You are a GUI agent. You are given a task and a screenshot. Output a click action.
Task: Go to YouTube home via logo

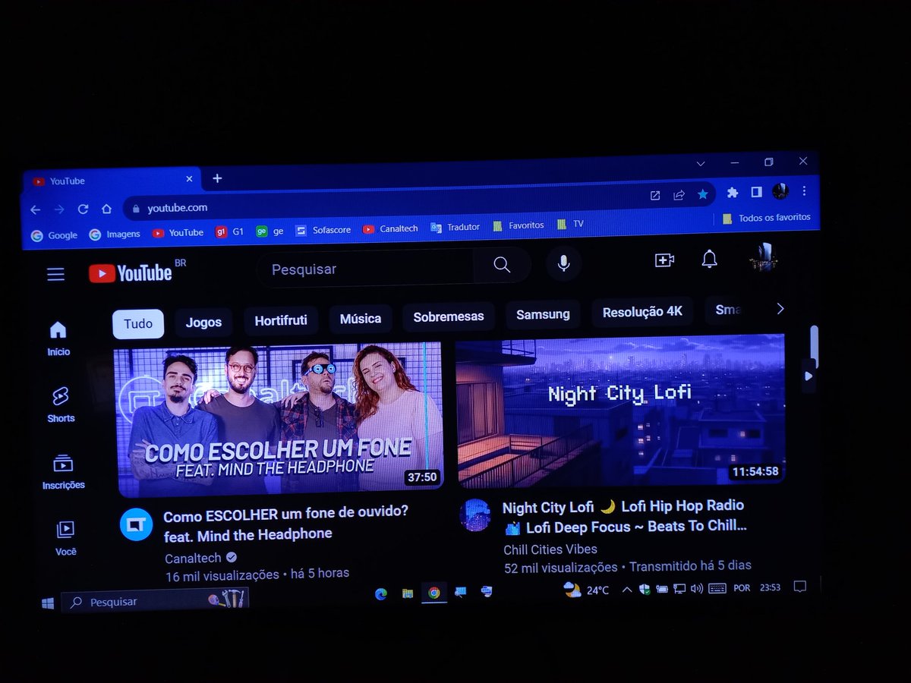131,272
